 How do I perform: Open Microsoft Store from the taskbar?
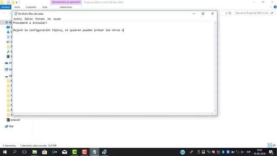pyautogui.click(x=45, y=152)
